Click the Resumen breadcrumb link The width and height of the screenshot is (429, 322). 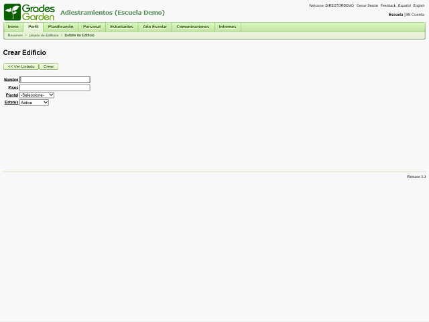15,36
